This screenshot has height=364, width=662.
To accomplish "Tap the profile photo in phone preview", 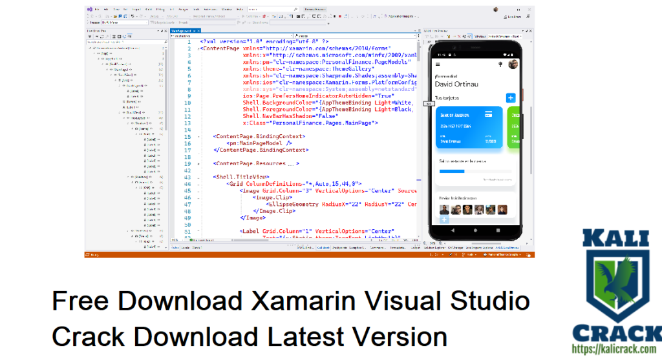I will 513,65.
